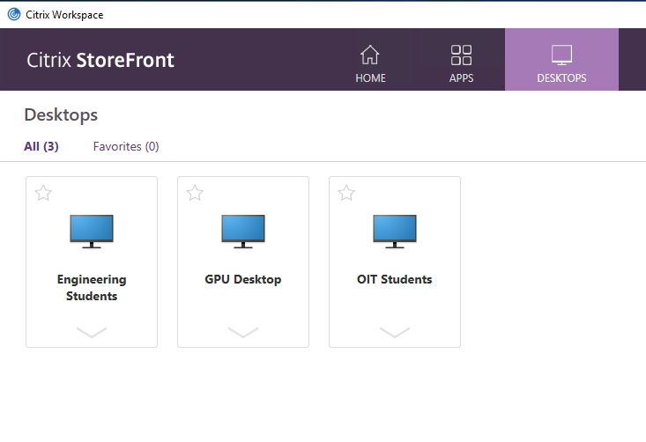Click the OIT Students name text
The image size is (646, 442).
(395, 280)
